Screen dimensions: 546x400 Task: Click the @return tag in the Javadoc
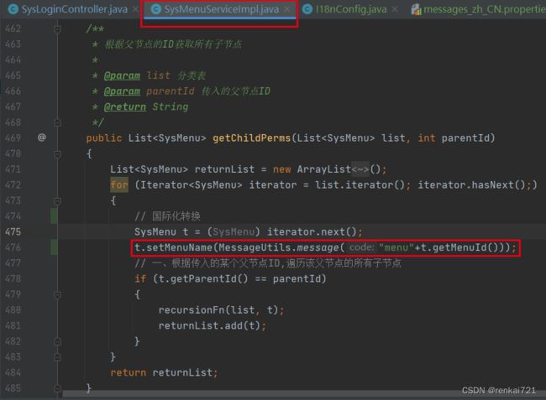point(124,106)
